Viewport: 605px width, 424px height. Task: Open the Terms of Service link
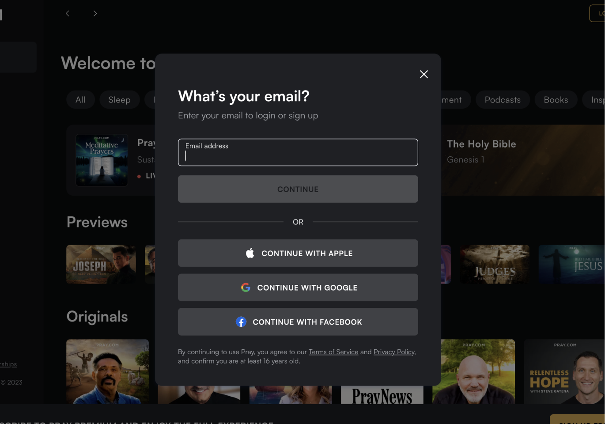(333, 352)
